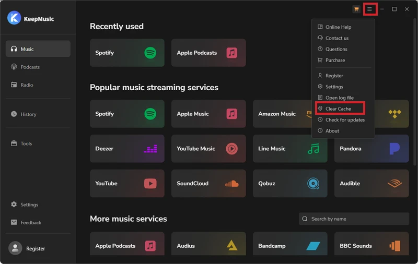Image resolution: width=418 pixels, height=264 pixels.
Task: Click the SoundCloud cloud icon
Action: click(231, 184)
